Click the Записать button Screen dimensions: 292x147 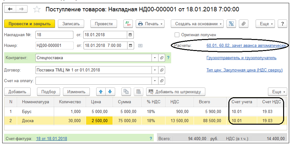pos(71,24)
